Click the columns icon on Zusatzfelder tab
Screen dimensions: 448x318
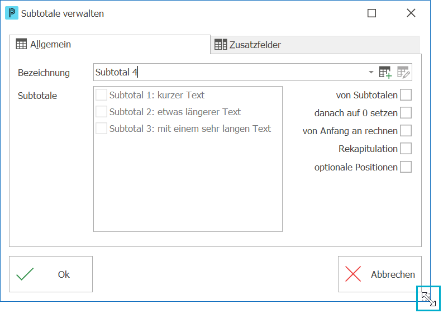click(x=221, y=44)
